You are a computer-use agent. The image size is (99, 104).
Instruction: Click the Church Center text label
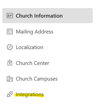(x=32, y=63)
